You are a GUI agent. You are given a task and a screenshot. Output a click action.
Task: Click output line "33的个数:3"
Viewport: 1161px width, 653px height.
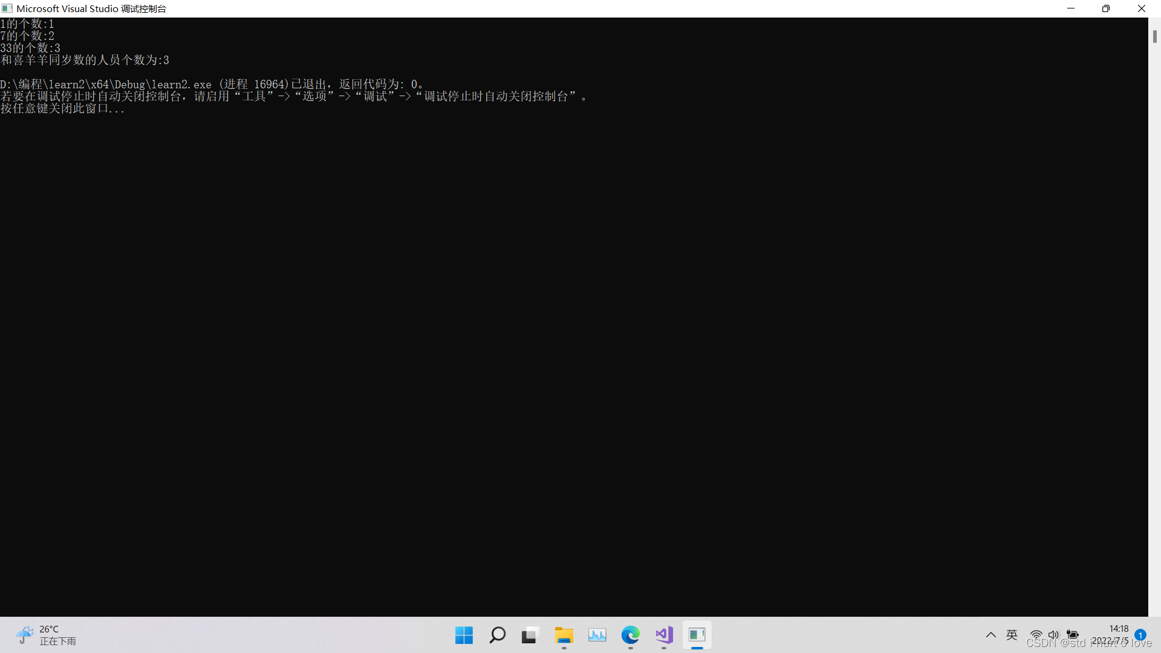coord(30,48)
